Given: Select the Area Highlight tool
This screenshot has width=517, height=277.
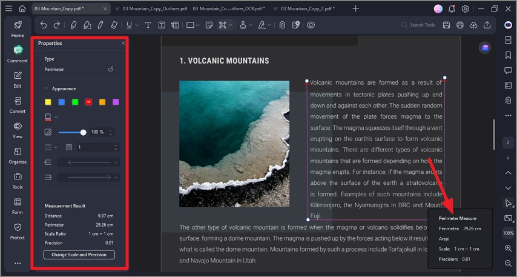Looking at the screenshot, I should click(x=87, y=25).
